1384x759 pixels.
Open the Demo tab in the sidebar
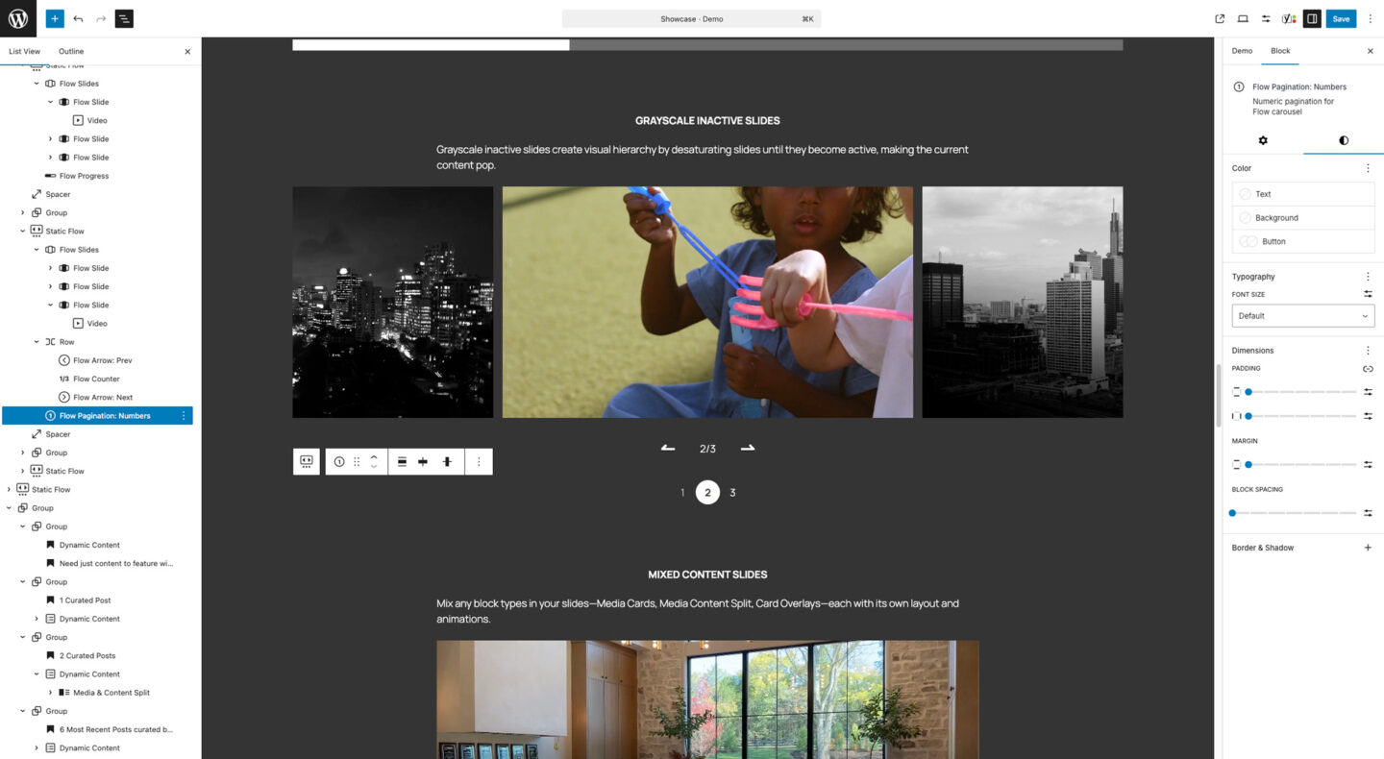click(x=1242, y=51)
